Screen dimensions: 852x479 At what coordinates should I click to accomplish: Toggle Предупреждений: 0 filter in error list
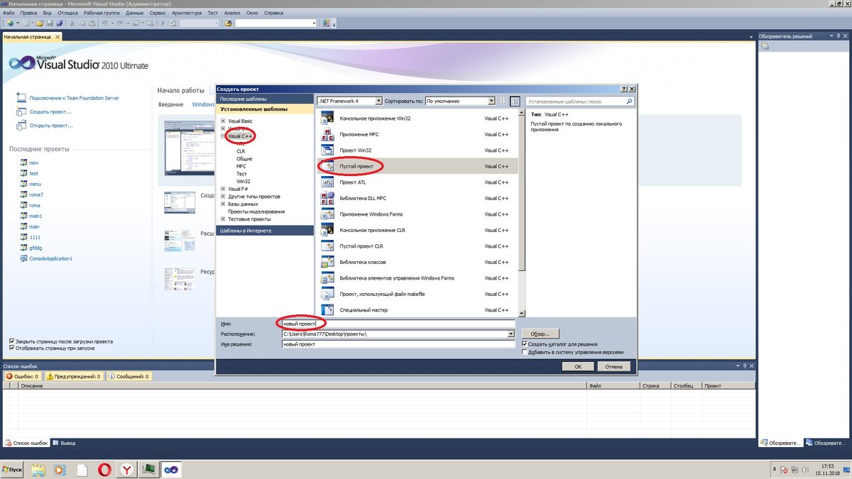pos(73,376)
